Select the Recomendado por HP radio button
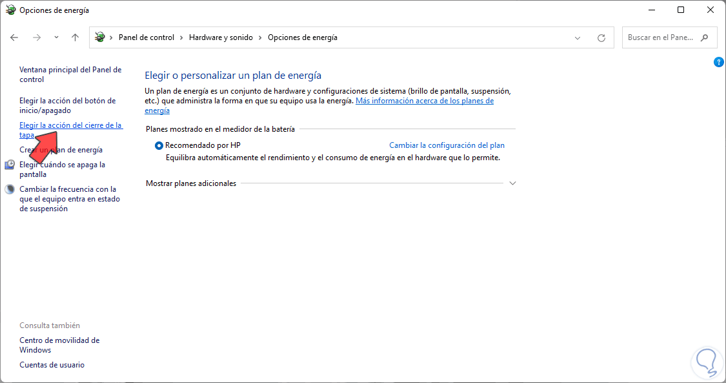The height and width of the screenshot is (383, 726). pos(159,145)
